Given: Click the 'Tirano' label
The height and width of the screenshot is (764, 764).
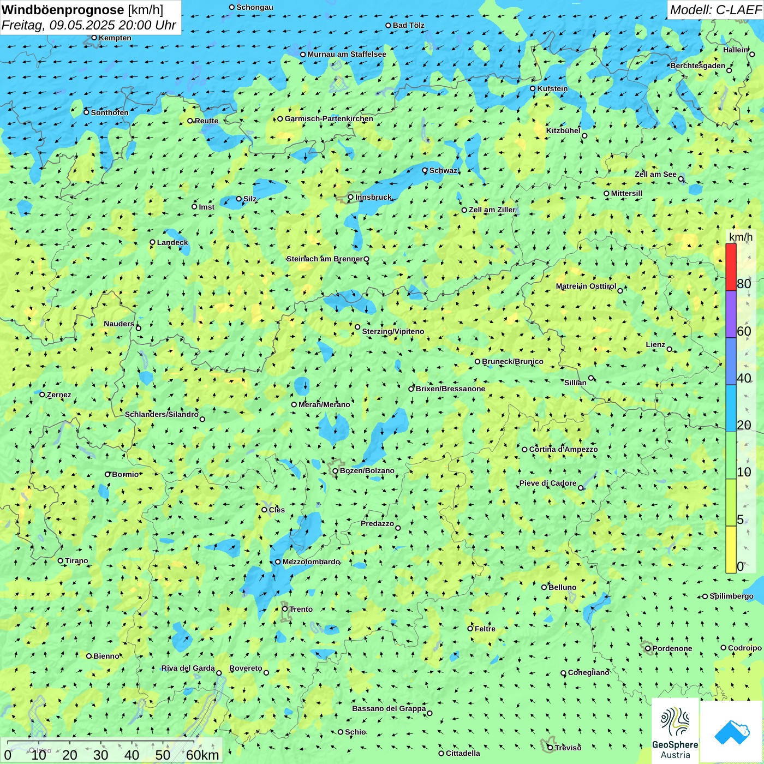Looking at the screenshot, I should (x=76, y=560).
